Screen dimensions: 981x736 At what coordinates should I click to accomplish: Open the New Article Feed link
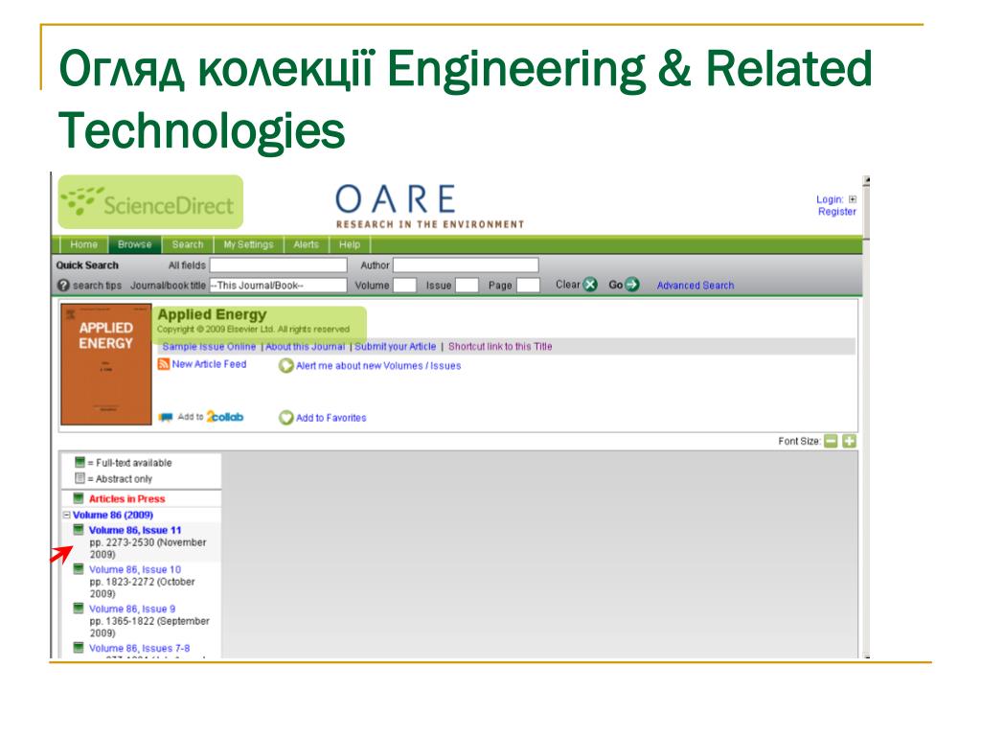tap(209, 364)
